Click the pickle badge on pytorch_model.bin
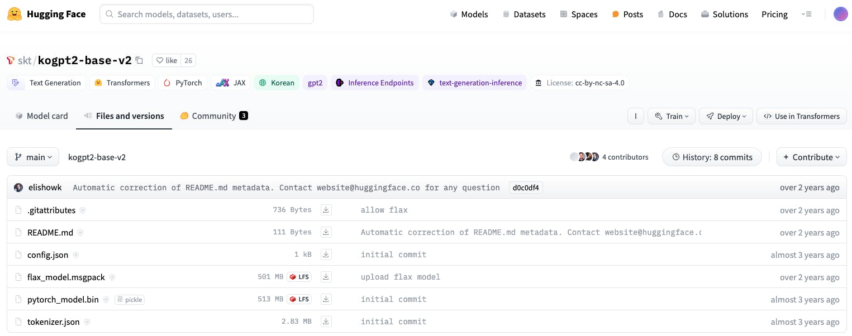The height and width of the screenshot is (336, 852). tap(130, 300)
